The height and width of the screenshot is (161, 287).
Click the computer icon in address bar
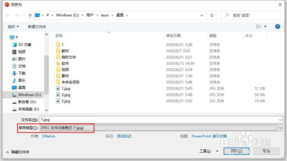(37, 15)
